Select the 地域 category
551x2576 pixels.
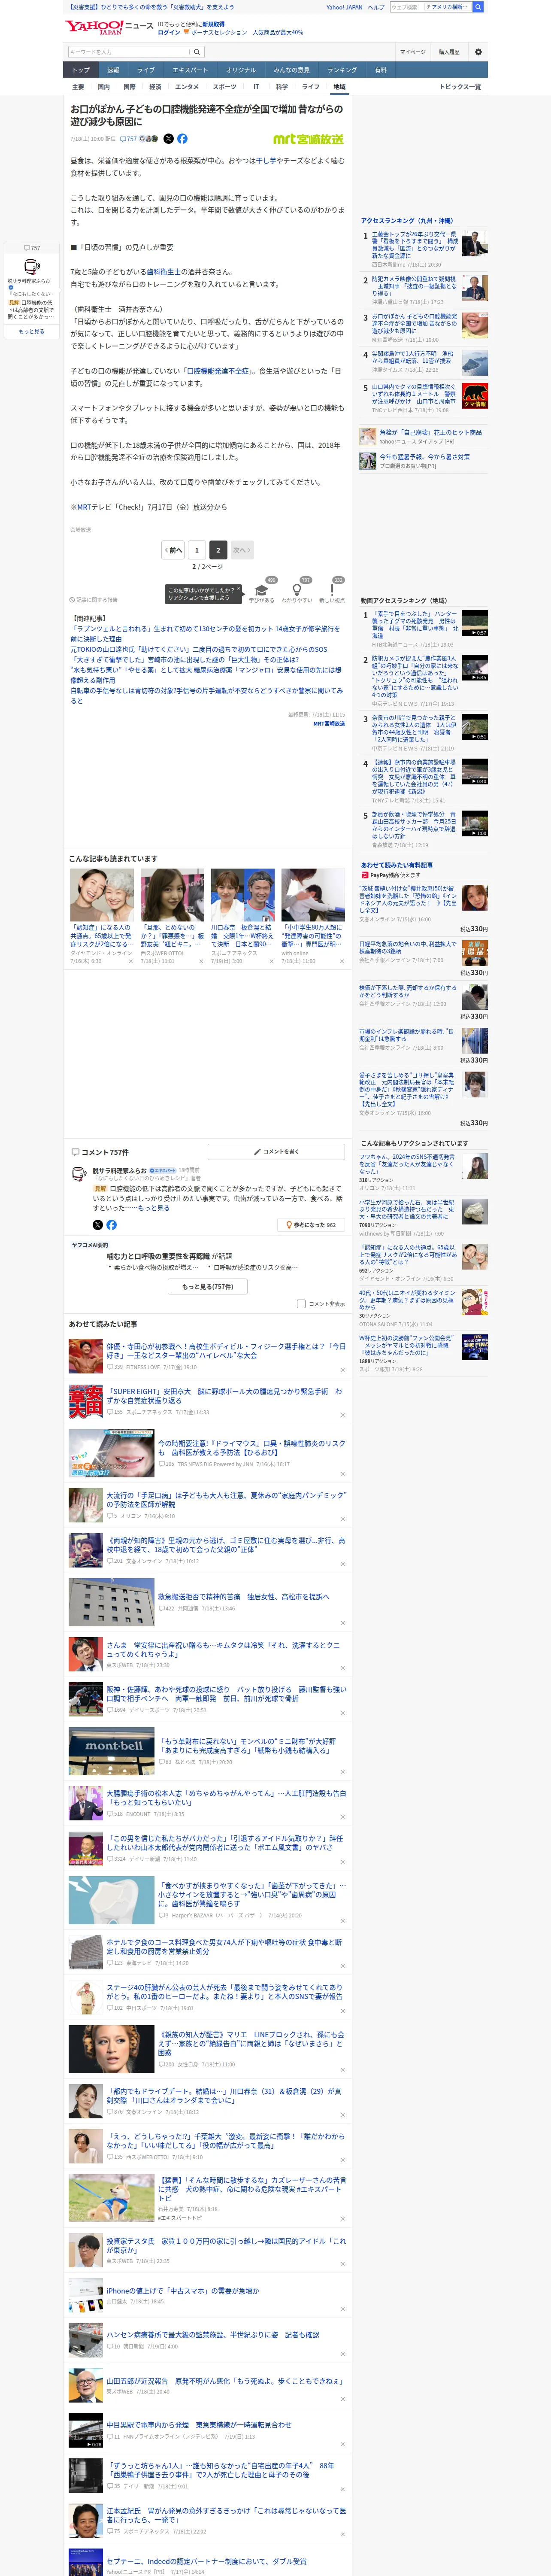pos(339,87)
